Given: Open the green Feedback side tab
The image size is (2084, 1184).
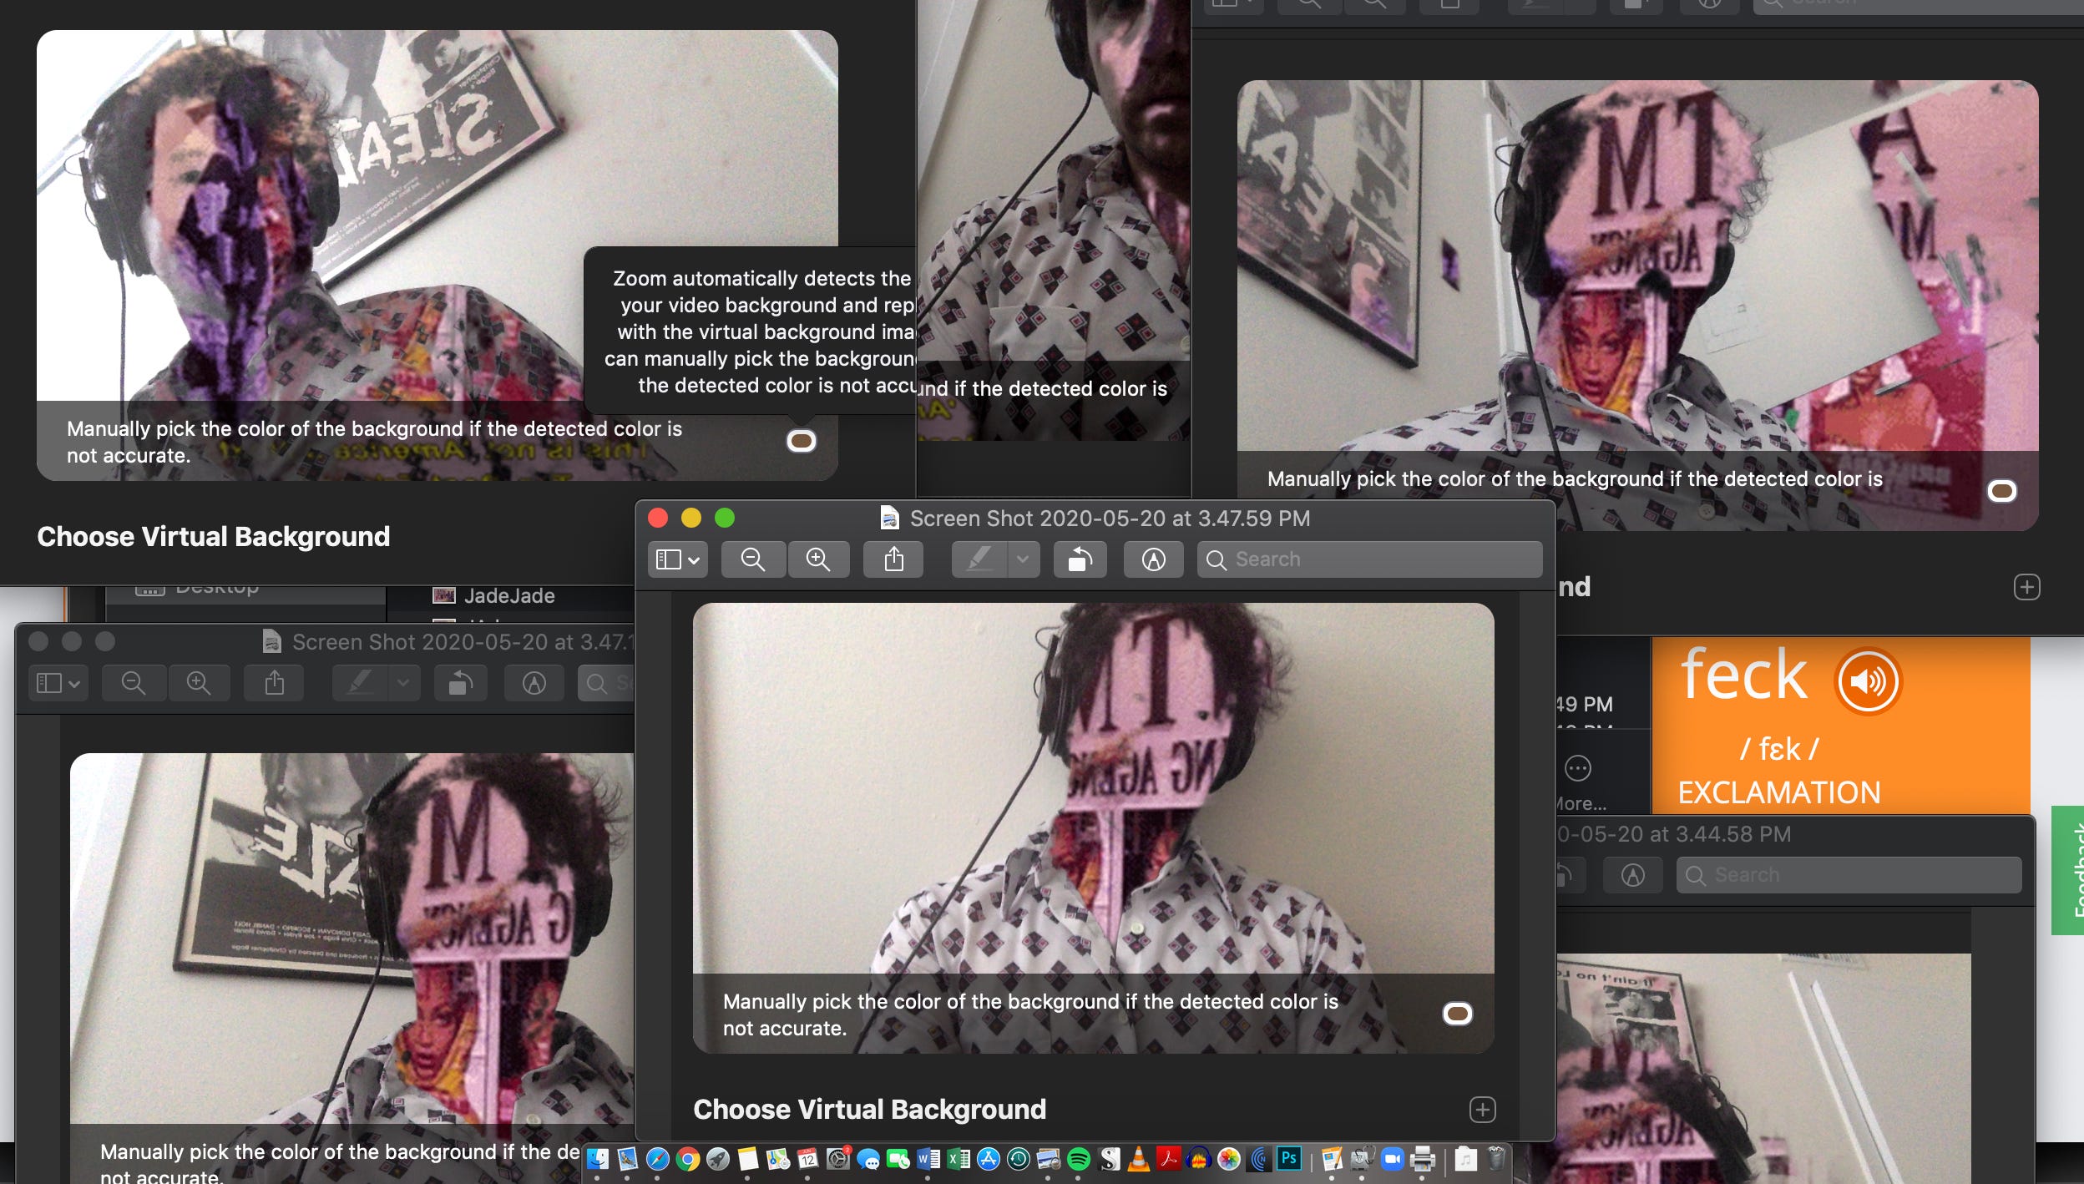Looking at the screenshot, I should coord(2069,870).
